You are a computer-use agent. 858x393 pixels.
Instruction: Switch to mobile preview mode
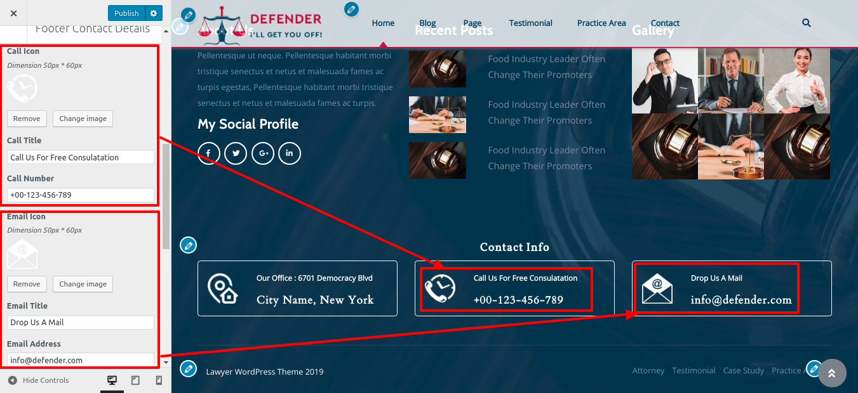pos(159,380)
